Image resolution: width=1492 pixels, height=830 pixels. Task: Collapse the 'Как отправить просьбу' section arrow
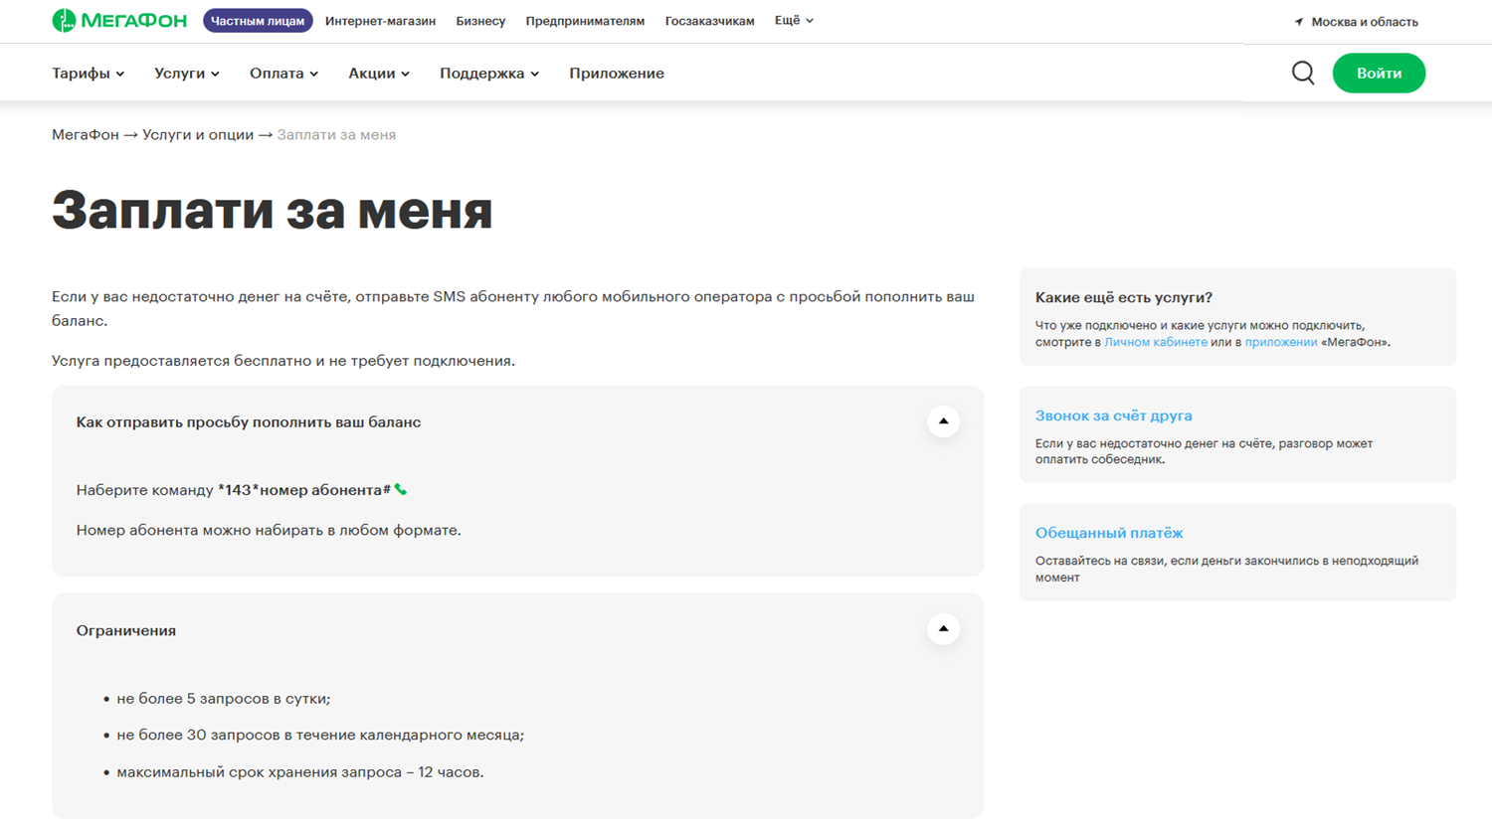943,421
